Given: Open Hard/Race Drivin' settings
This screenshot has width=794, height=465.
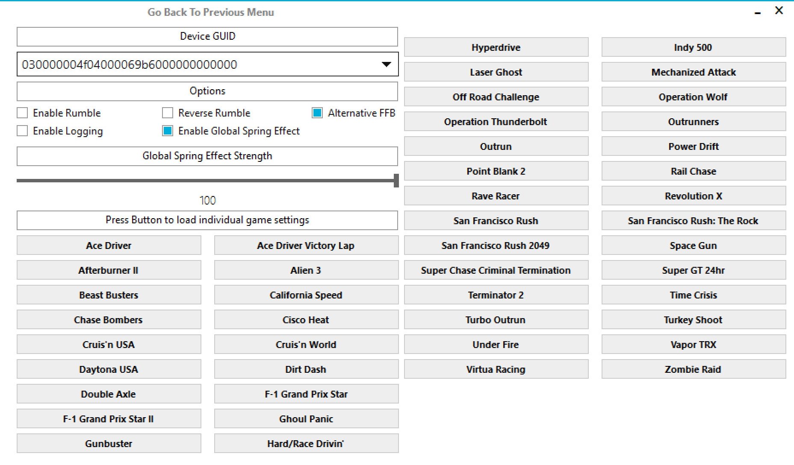Looking at the screenshot, I should [x=306, y=444].
